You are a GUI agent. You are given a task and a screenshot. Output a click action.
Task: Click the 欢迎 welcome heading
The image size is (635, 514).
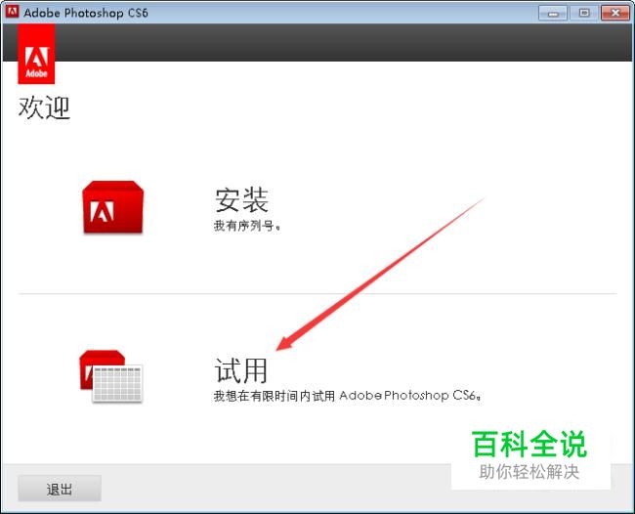[x=44, y=107]
